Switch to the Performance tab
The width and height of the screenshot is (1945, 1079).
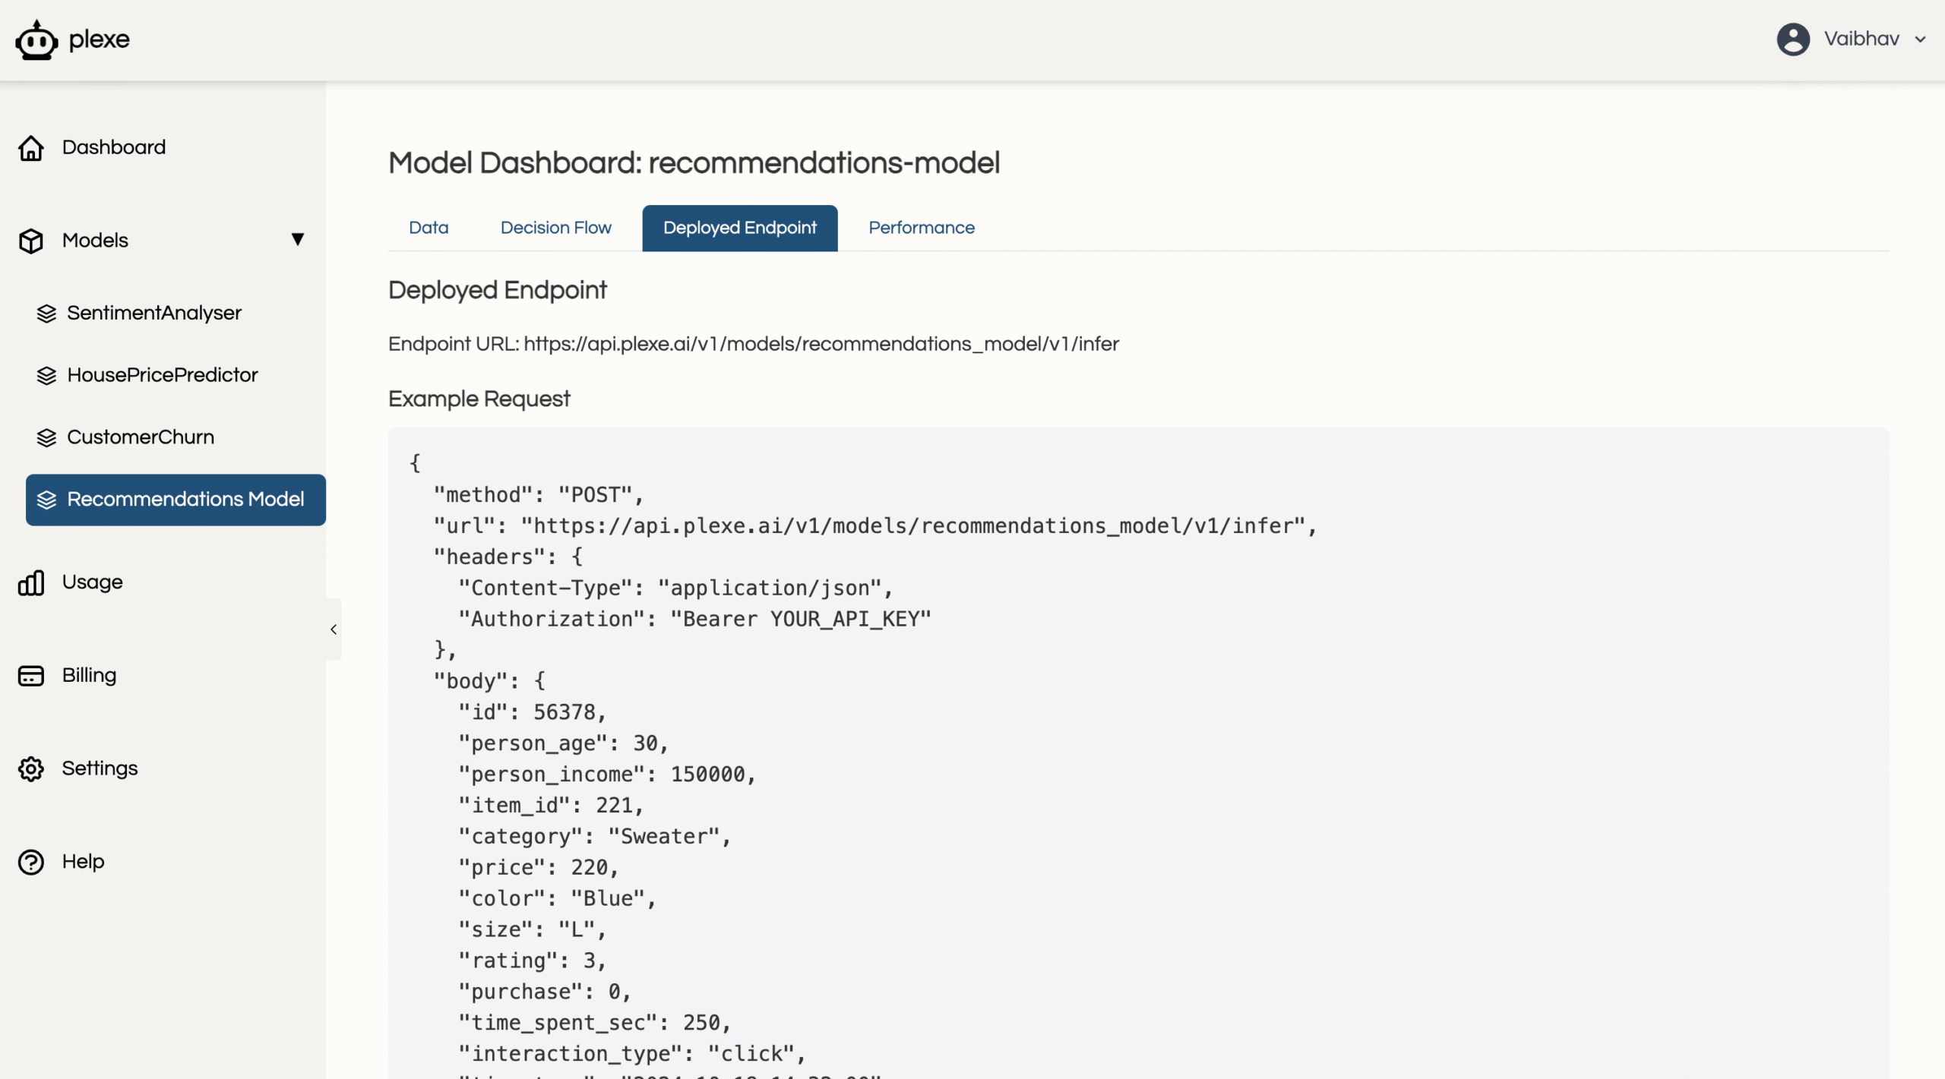click(921, 228)
